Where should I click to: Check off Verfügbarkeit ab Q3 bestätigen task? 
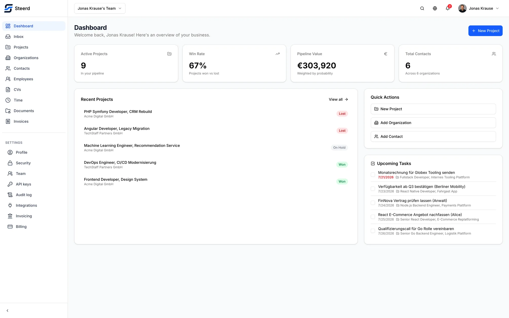point(373,189)
